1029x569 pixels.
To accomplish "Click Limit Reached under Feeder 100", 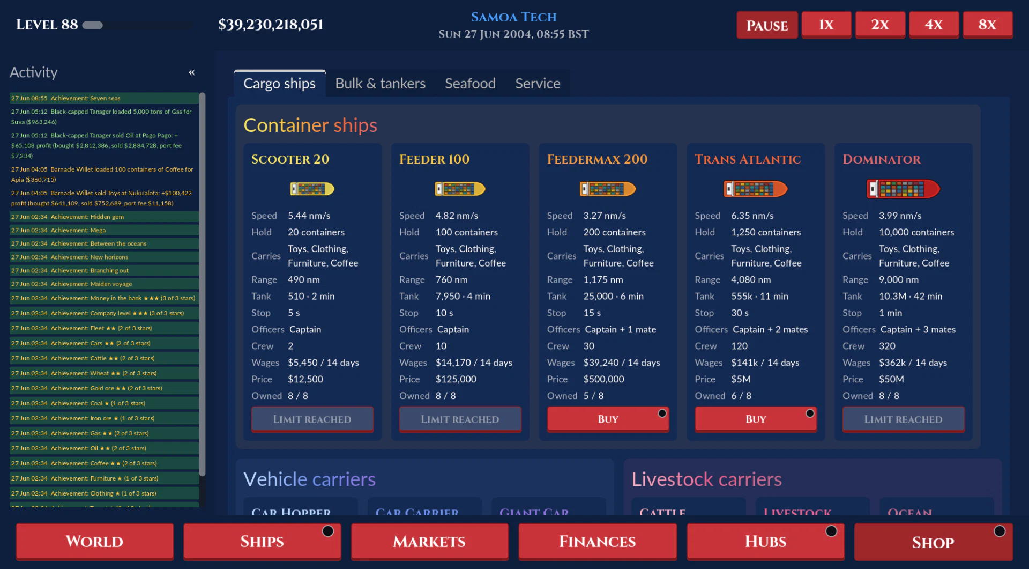I will pyautogui.click(x=460, y=419).
